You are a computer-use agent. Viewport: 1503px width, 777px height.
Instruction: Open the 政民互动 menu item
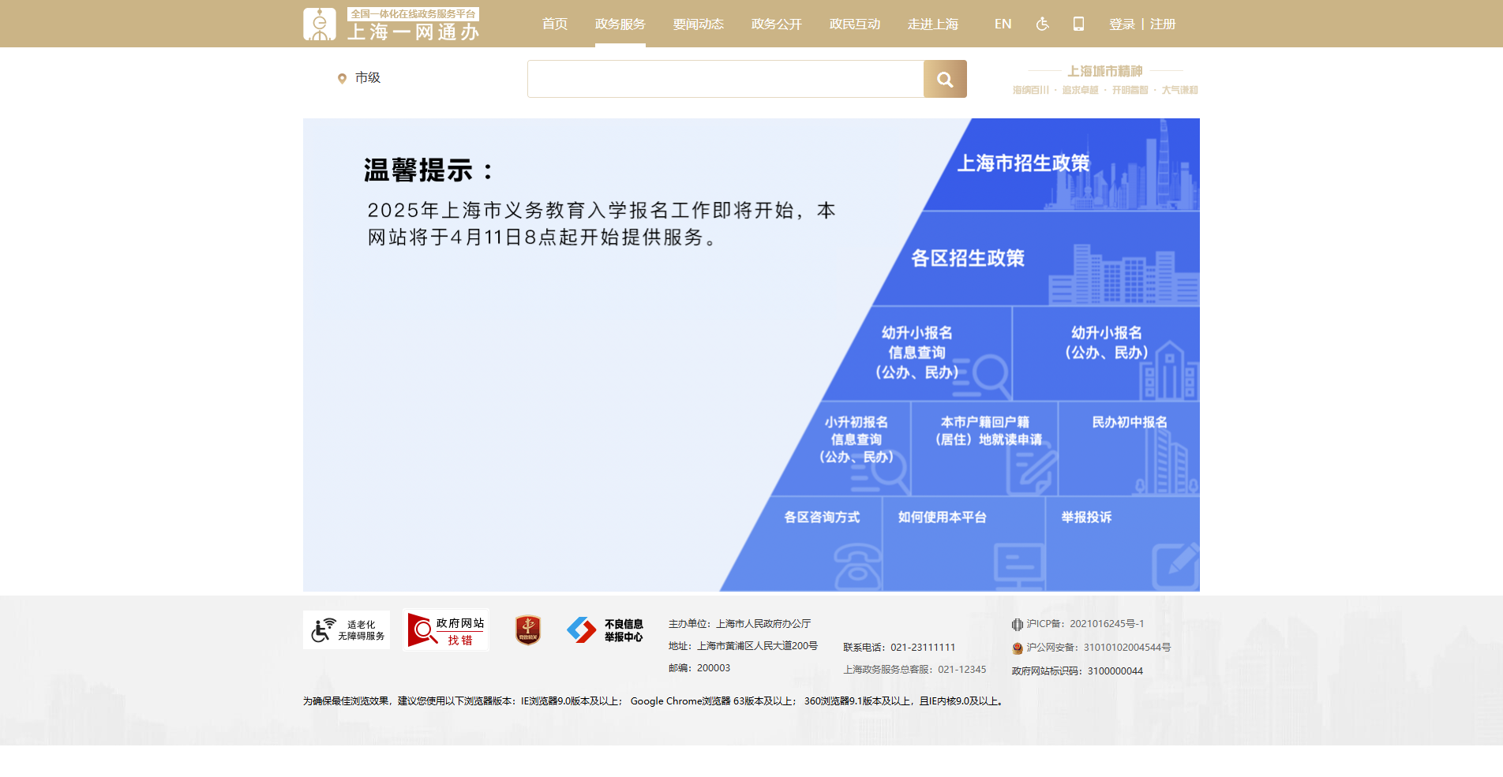[854, 24]
